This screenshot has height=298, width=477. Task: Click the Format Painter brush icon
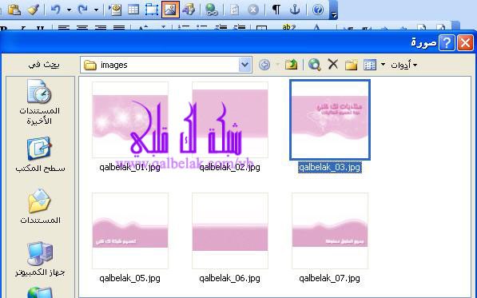pos(33,10)
